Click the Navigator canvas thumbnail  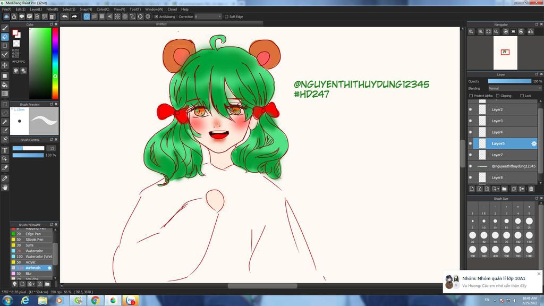505,53
